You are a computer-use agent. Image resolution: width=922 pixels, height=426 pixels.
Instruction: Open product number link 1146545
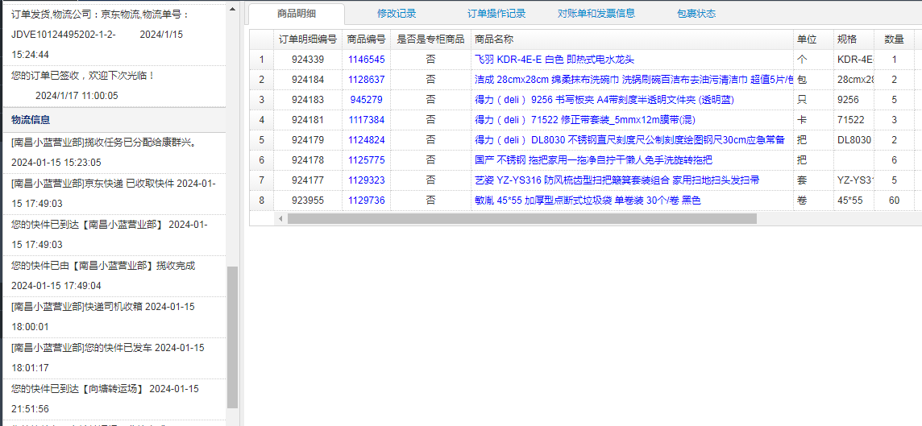coord(367,60)
